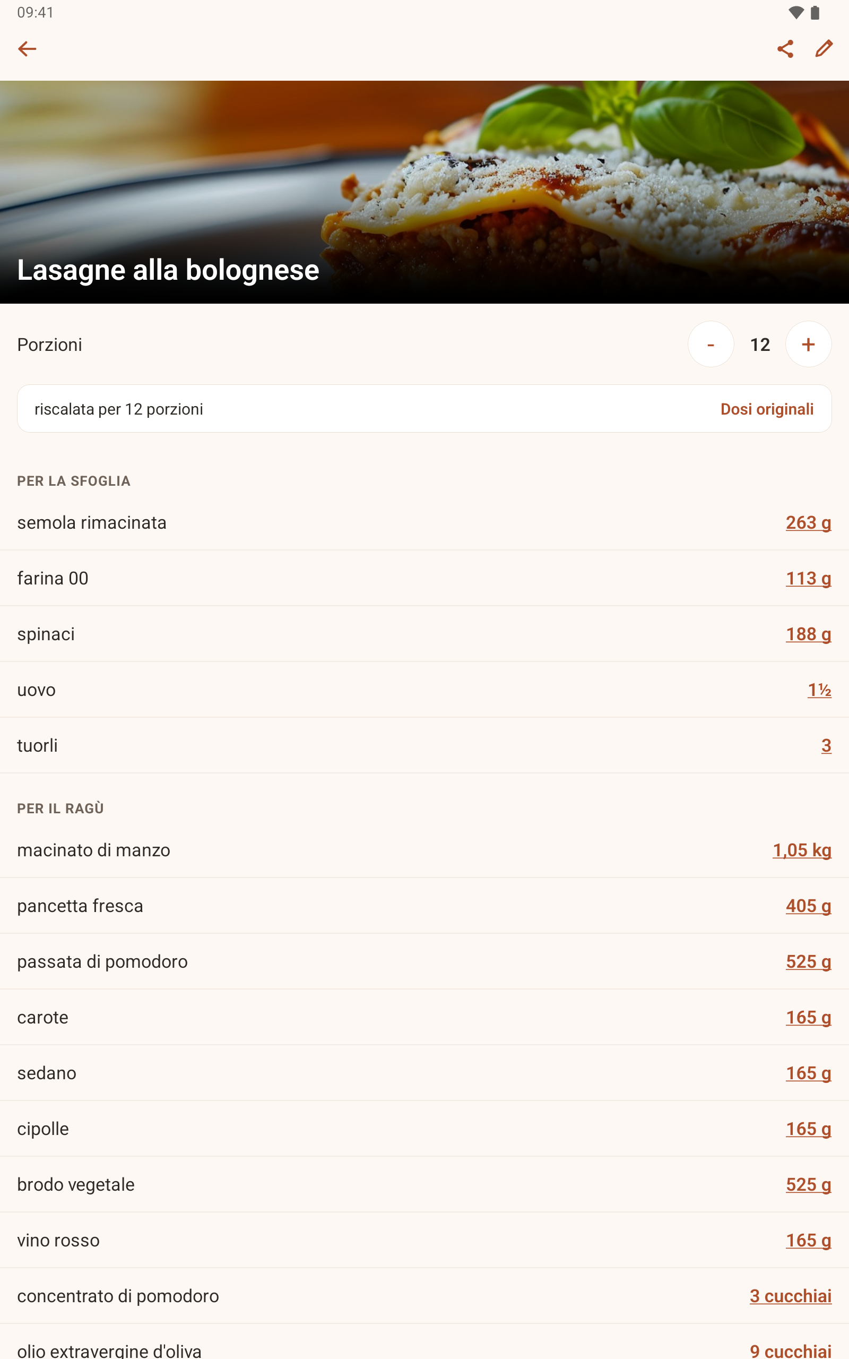Select the 405 g pancetta quantity

click(808, 906)
